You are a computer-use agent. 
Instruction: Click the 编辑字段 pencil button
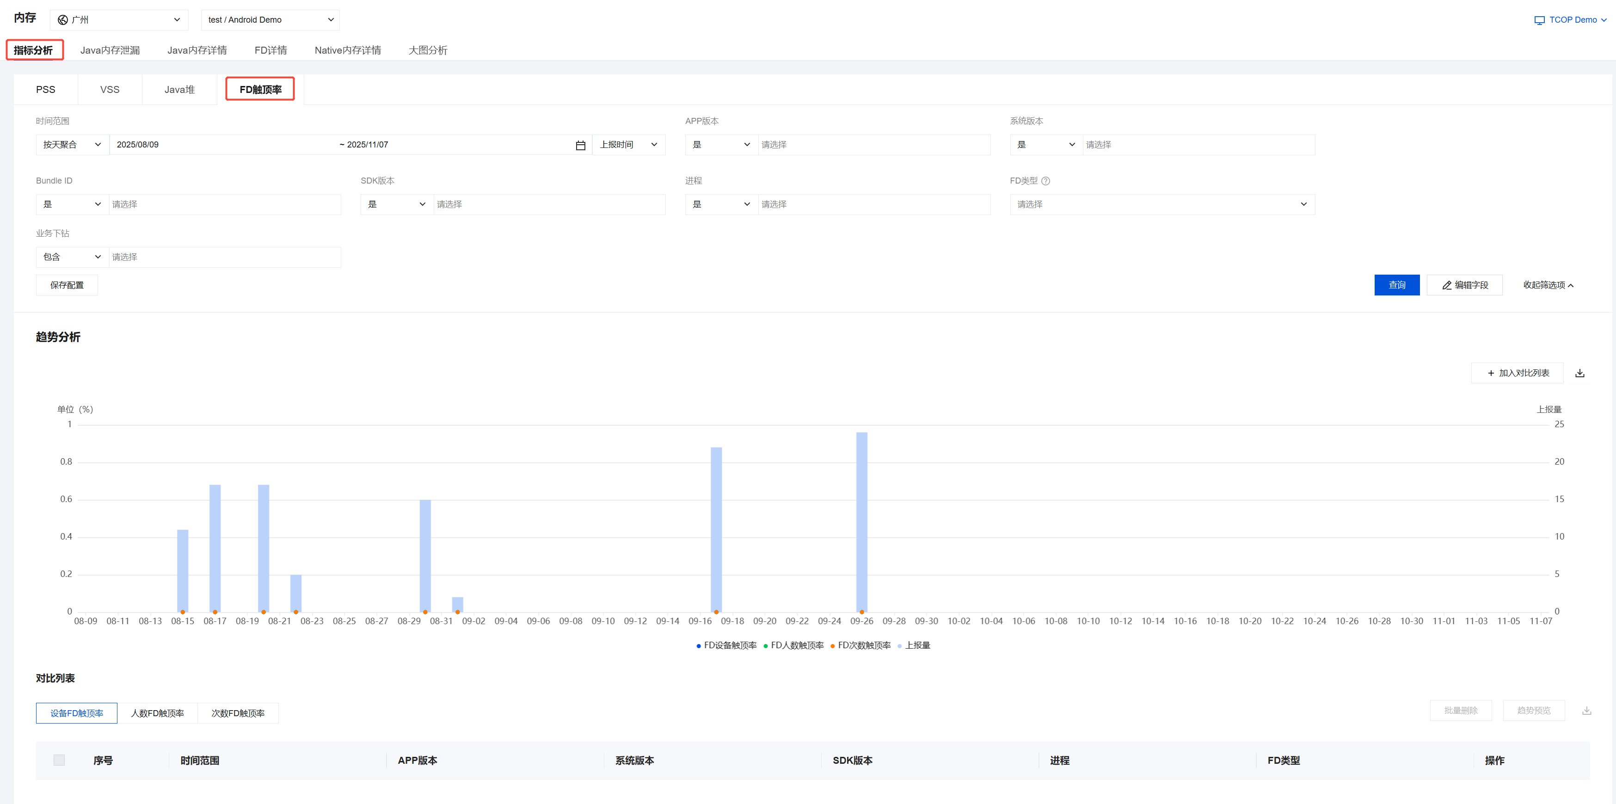point(1464,285)
